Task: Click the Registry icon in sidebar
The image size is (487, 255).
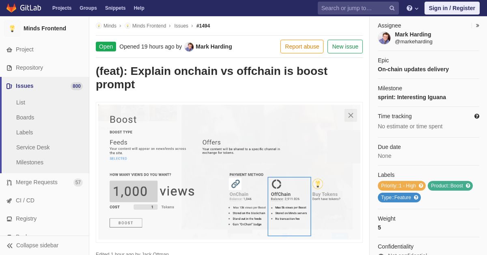Action: point(9,219)
